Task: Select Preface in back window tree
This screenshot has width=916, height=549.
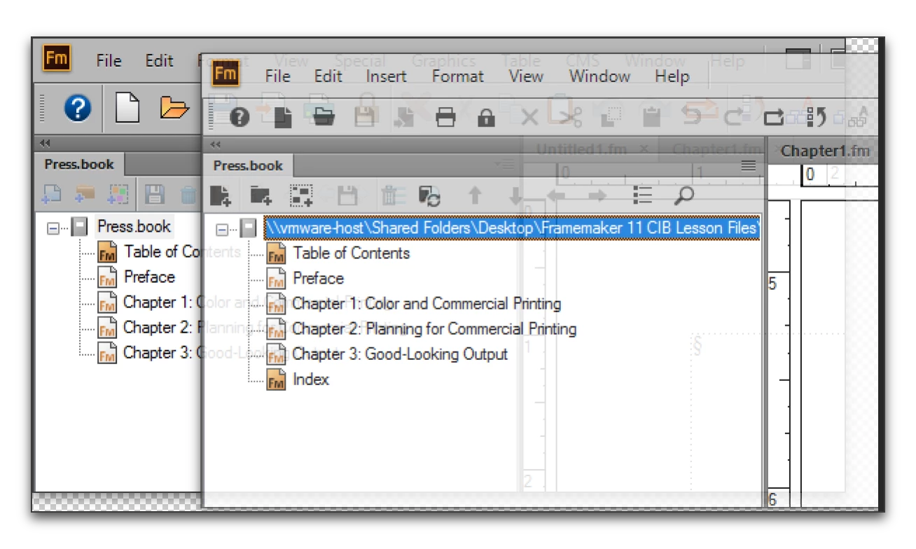Action: click(149, 277)
